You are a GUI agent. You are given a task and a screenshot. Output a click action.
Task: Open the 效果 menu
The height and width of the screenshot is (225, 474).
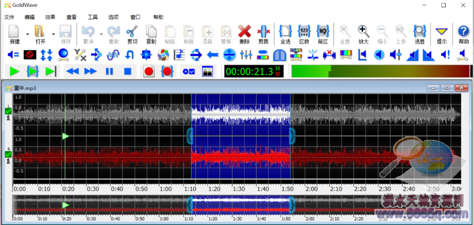(x=50, y=17)
